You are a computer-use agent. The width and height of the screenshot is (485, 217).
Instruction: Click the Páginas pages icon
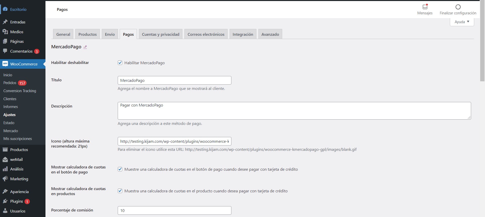[x=5, y=41]
